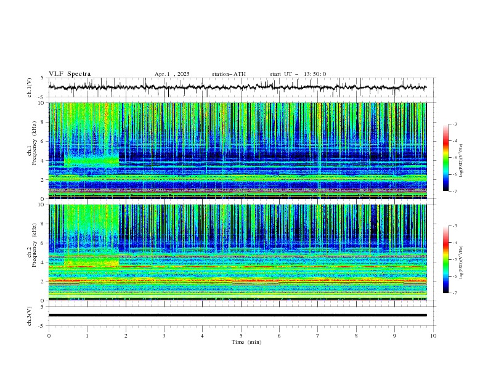Click the 'Time (min)' axis title
Viewport: 488px width, 377px height.
point(246,342)
